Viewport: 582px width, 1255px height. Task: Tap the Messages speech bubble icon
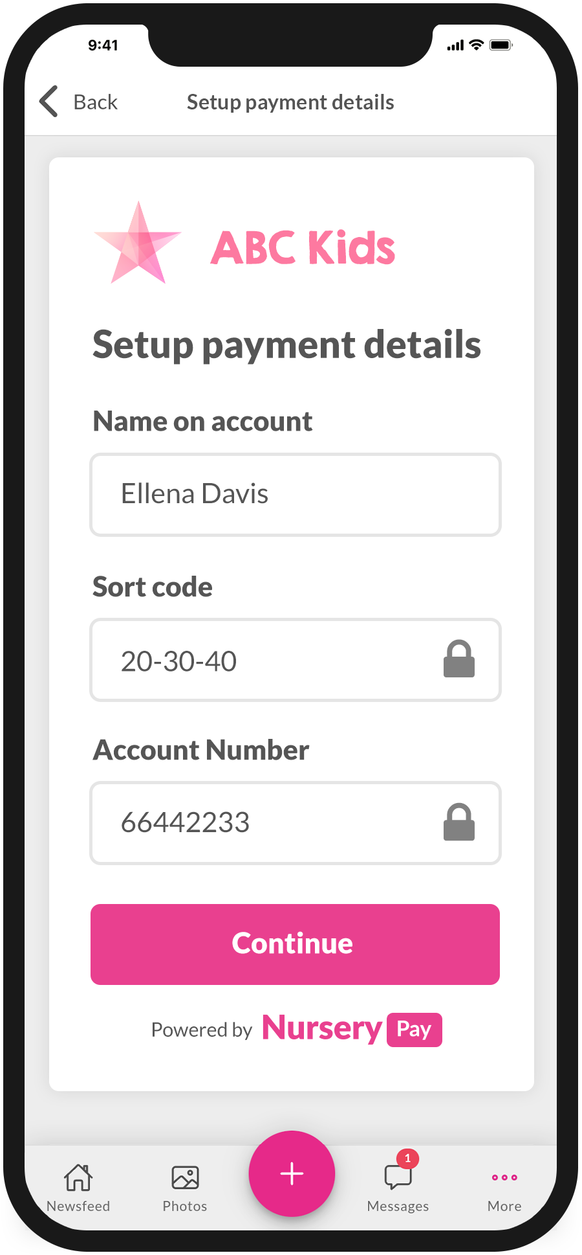pos(398,1177)
